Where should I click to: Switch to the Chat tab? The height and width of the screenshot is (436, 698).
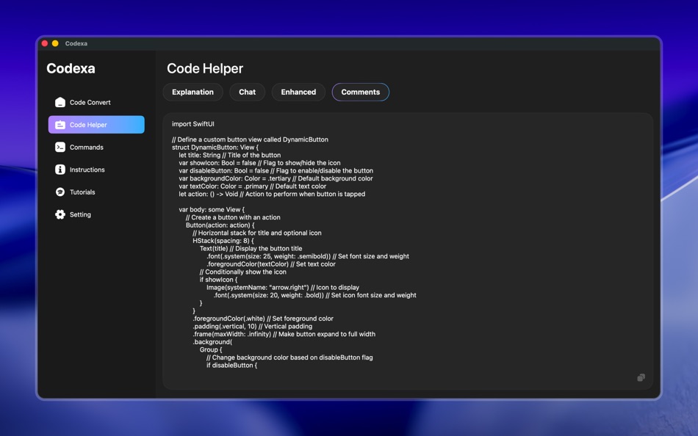click(x=247, y=92)
